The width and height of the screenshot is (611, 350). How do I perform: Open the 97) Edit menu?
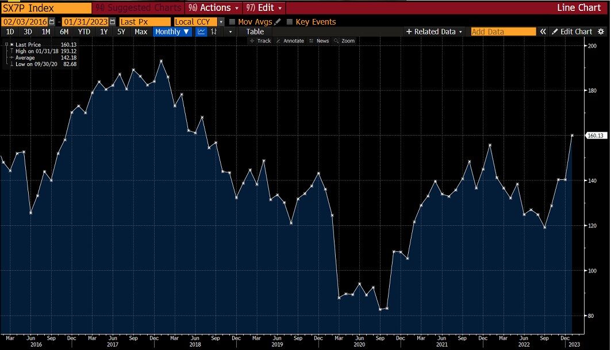tap(264, 8)
